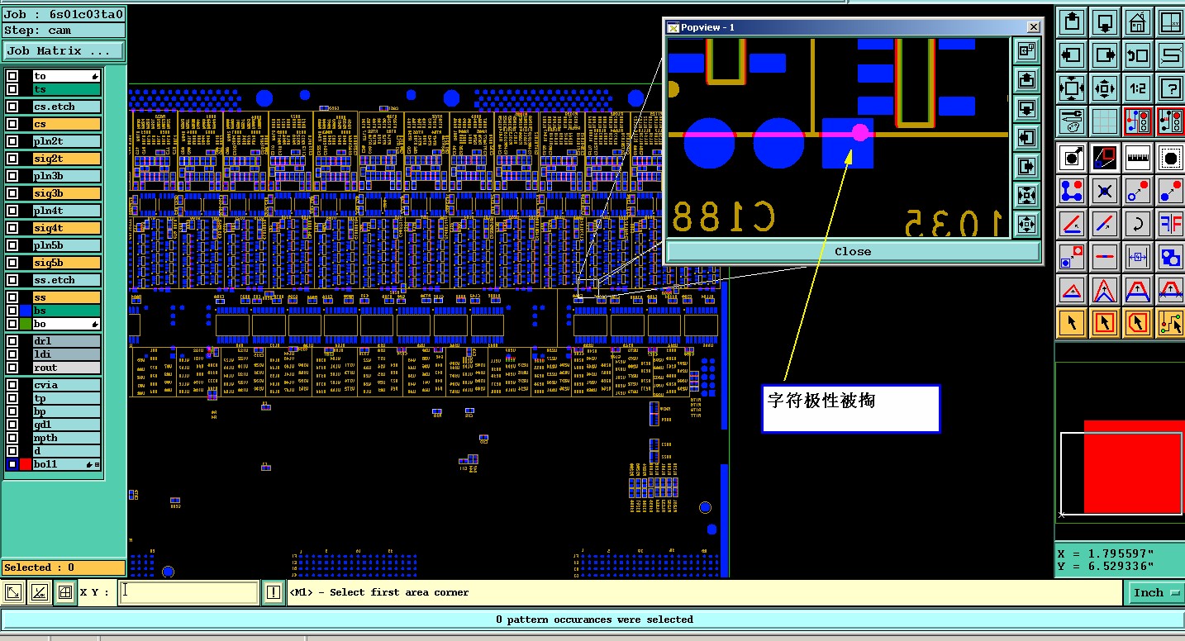Image resolution: width=1185 pixels, height=641 pixels.
Task: Select the layer named pln2t
Action: (x=66, y=141)
